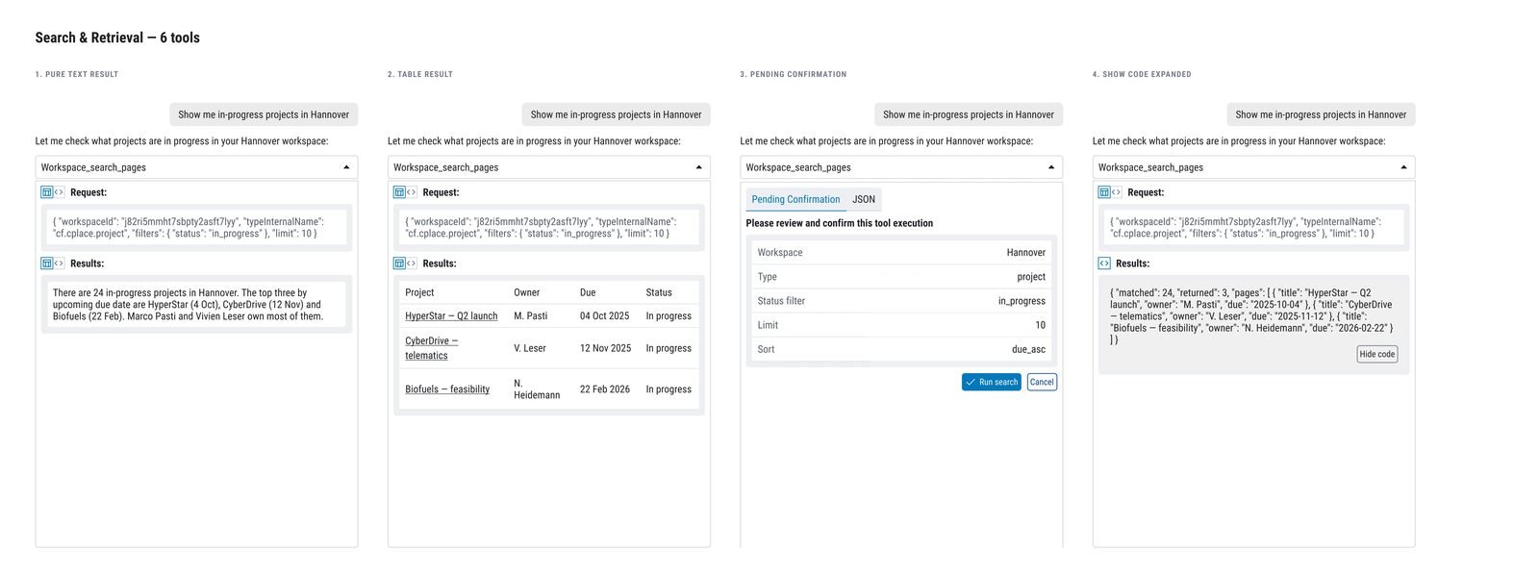Screen dimensions: 1539x577
Task: Collapse Workspace_search_pages in Show Code Expanded panel
Action: tap(1404, 167)
